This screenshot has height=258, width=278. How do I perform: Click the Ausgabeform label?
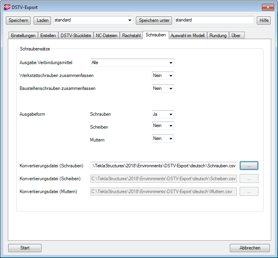click(x=32, y=114)
